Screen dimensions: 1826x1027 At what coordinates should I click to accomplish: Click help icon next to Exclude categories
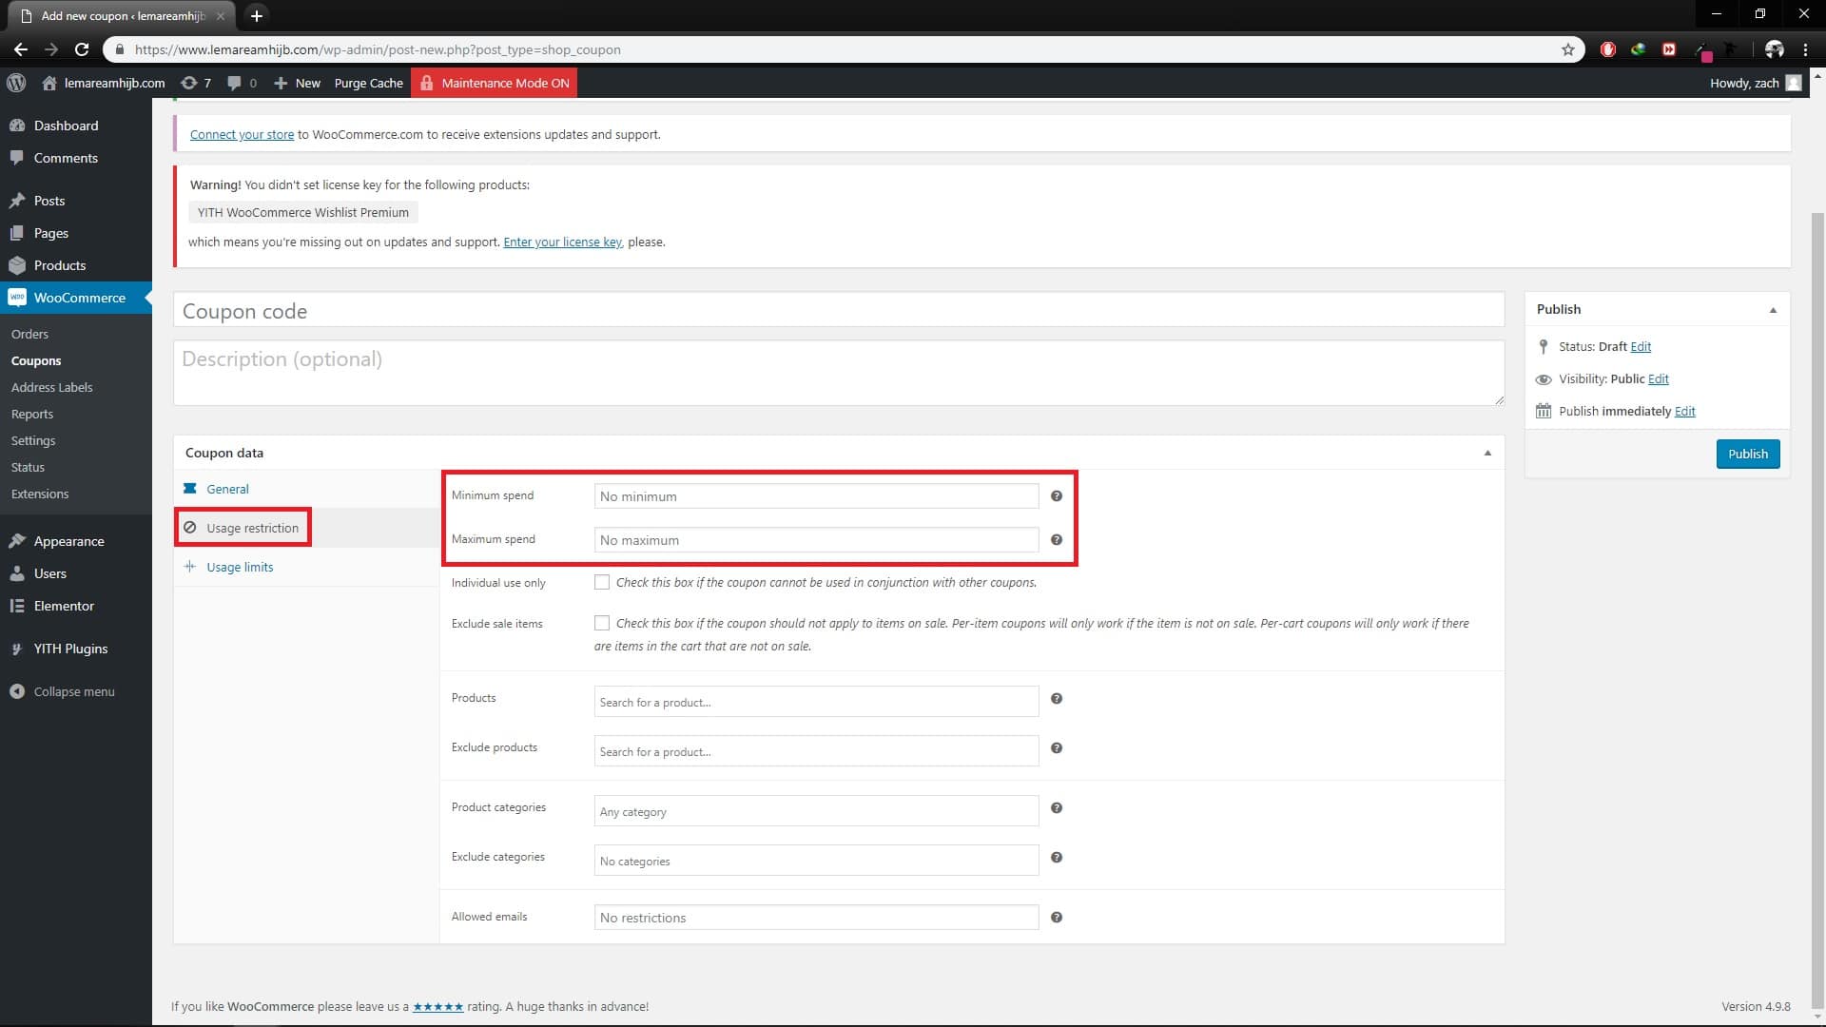[x=1056, y=857]
